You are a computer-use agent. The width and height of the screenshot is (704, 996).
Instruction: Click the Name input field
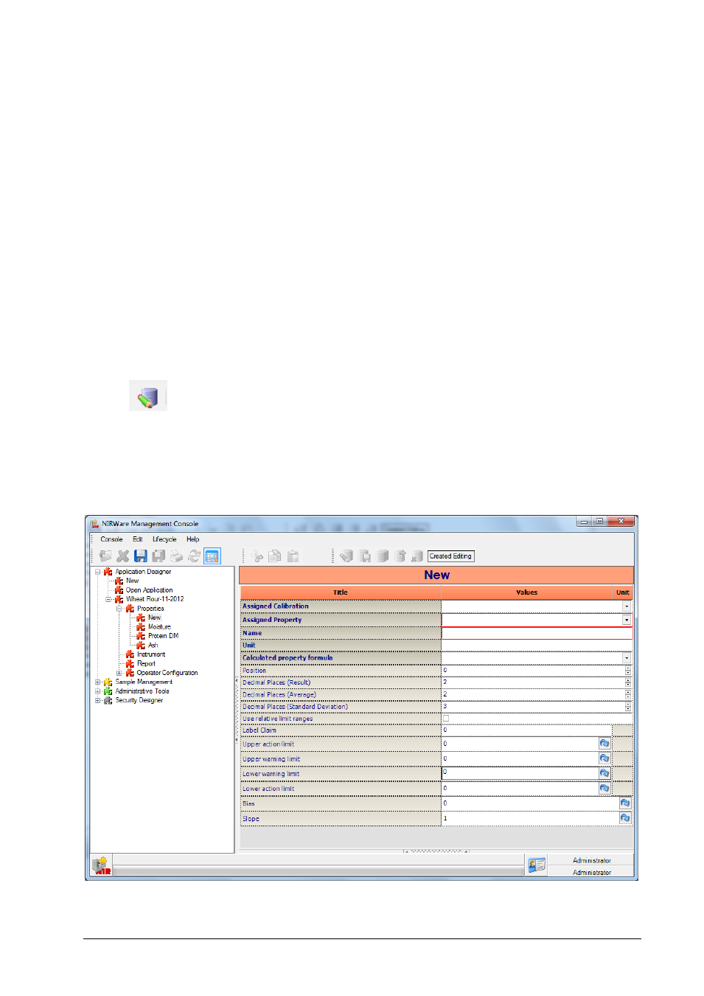tap(537, 633)
